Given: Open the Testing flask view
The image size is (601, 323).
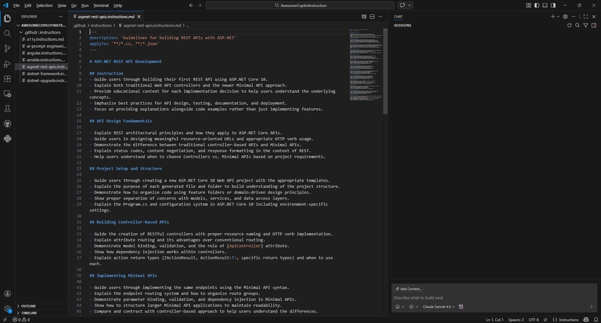Looking at the screenshot, I should 8,109.
